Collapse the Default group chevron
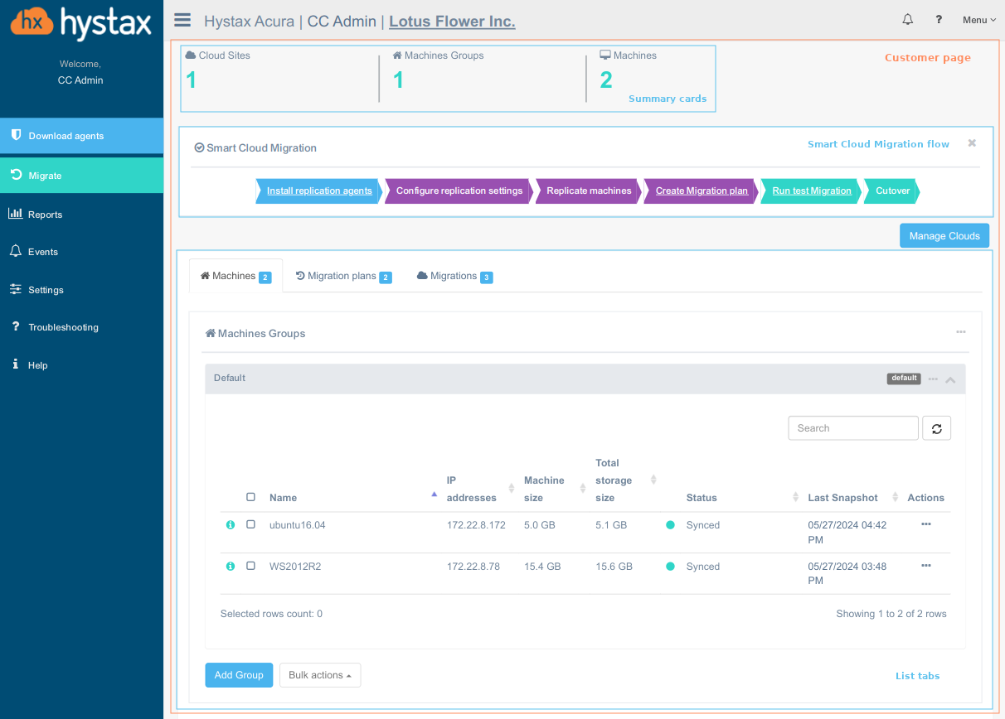This screenshot has width=1005, height=719. tap(950, 379)
